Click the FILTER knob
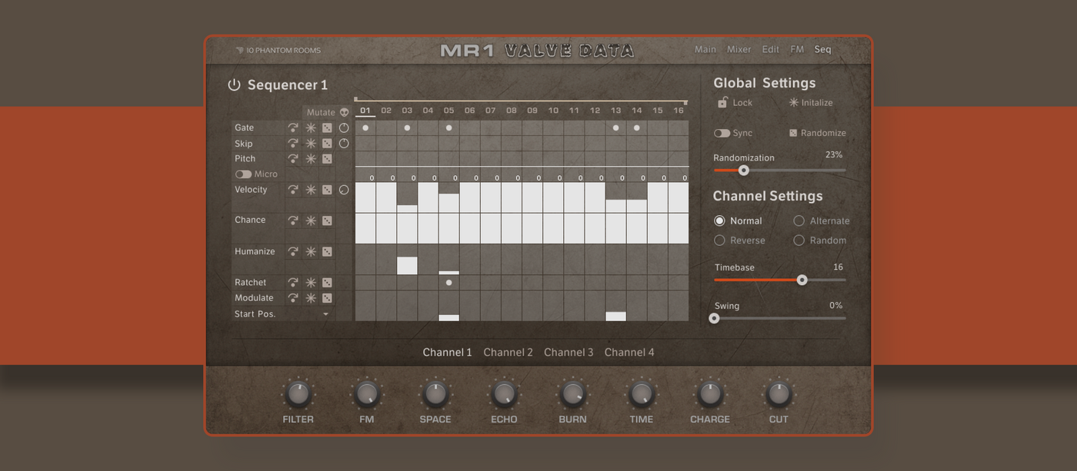Image resolution: width=1077 pixels, height=471 pixels. click(x=298, y=394)
